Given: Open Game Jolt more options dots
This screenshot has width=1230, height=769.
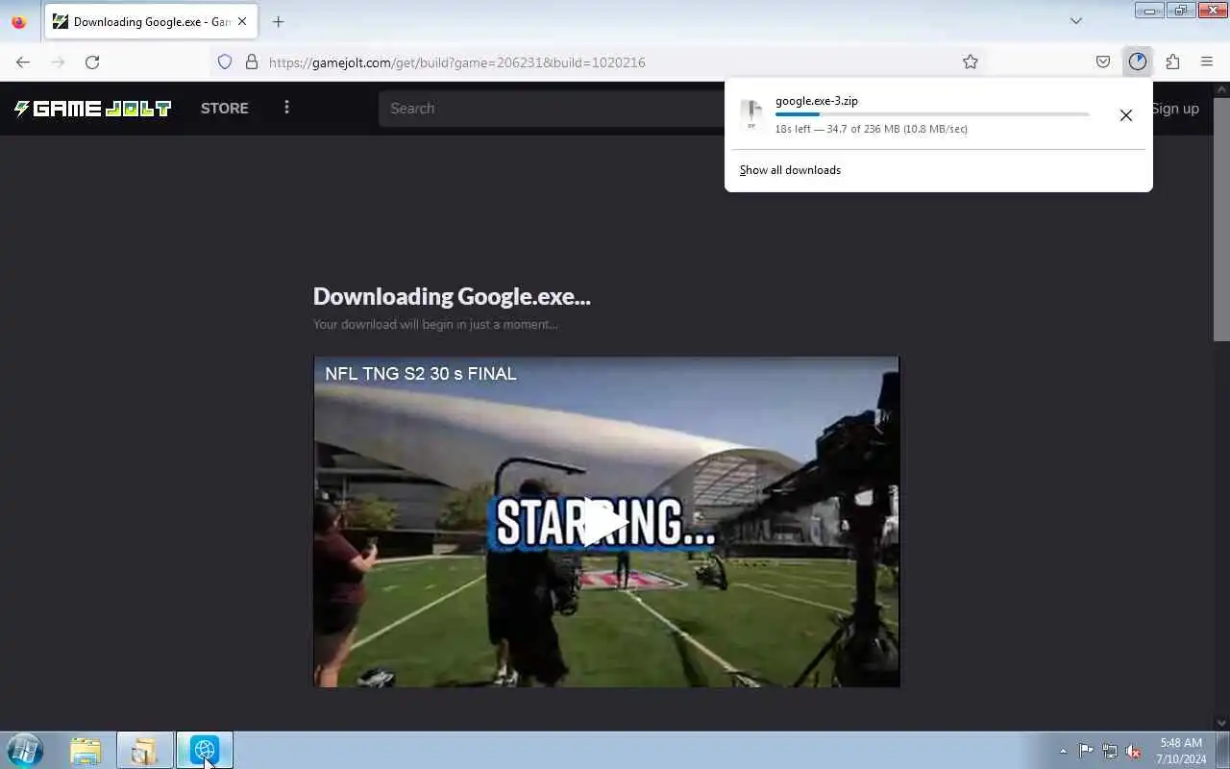Looking at the screenshot, I should coord(286,108).
